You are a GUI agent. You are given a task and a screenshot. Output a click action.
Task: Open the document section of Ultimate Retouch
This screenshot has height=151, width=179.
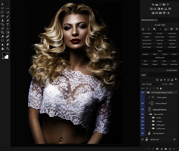pyautogui.click(x=143, y=29)
